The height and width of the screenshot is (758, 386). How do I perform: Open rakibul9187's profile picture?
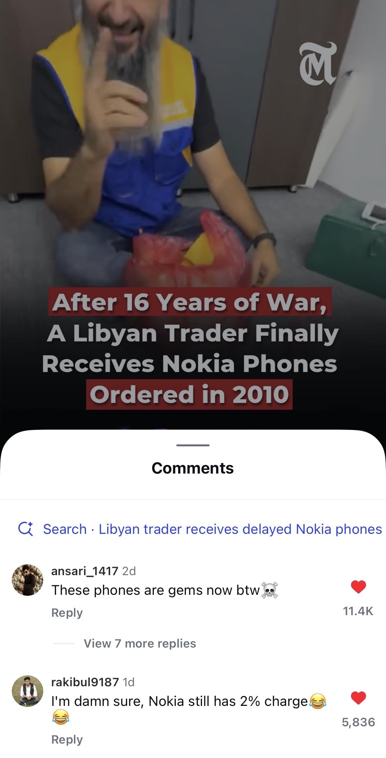click(x=28, y=691)
